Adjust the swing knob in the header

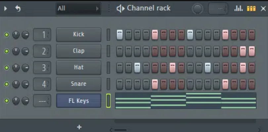coord(198,9)
